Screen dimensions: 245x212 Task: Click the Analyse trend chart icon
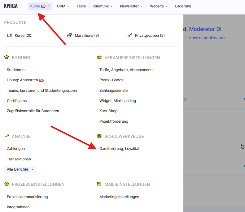7,136
